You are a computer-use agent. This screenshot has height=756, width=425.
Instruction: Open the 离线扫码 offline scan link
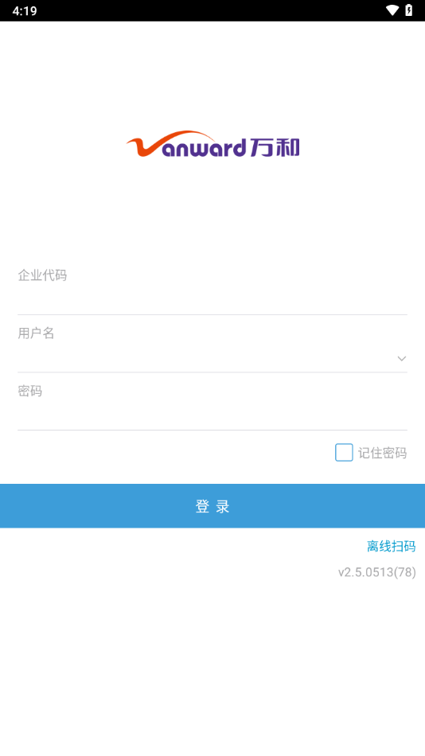point(392,546)
